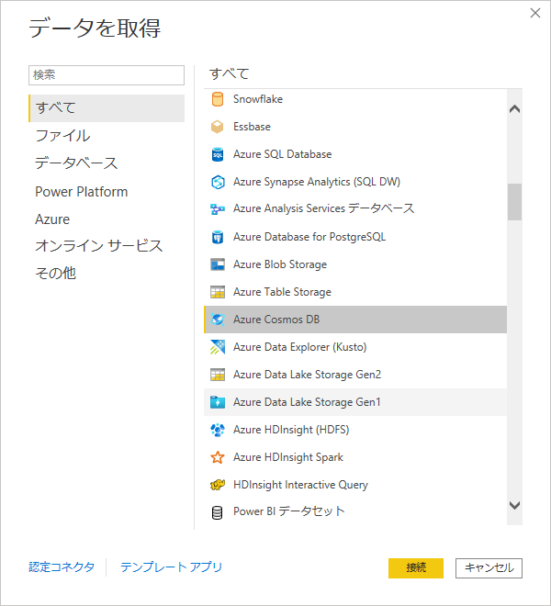
Task: Click the Azure Data Lake Storage Gen2 icon
Action: [x=218, y=375]
